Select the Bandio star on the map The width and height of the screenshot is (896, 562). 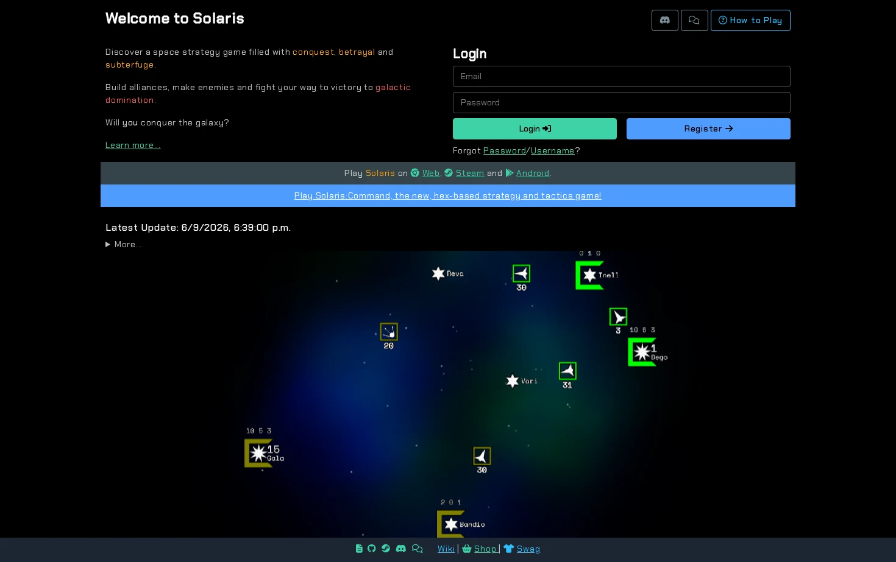[x=451, y=524]
